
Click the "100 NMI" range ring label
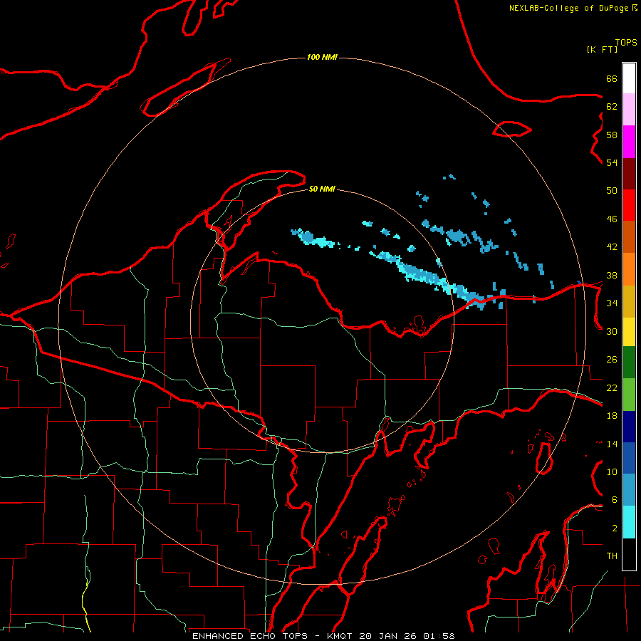(322, 57)
